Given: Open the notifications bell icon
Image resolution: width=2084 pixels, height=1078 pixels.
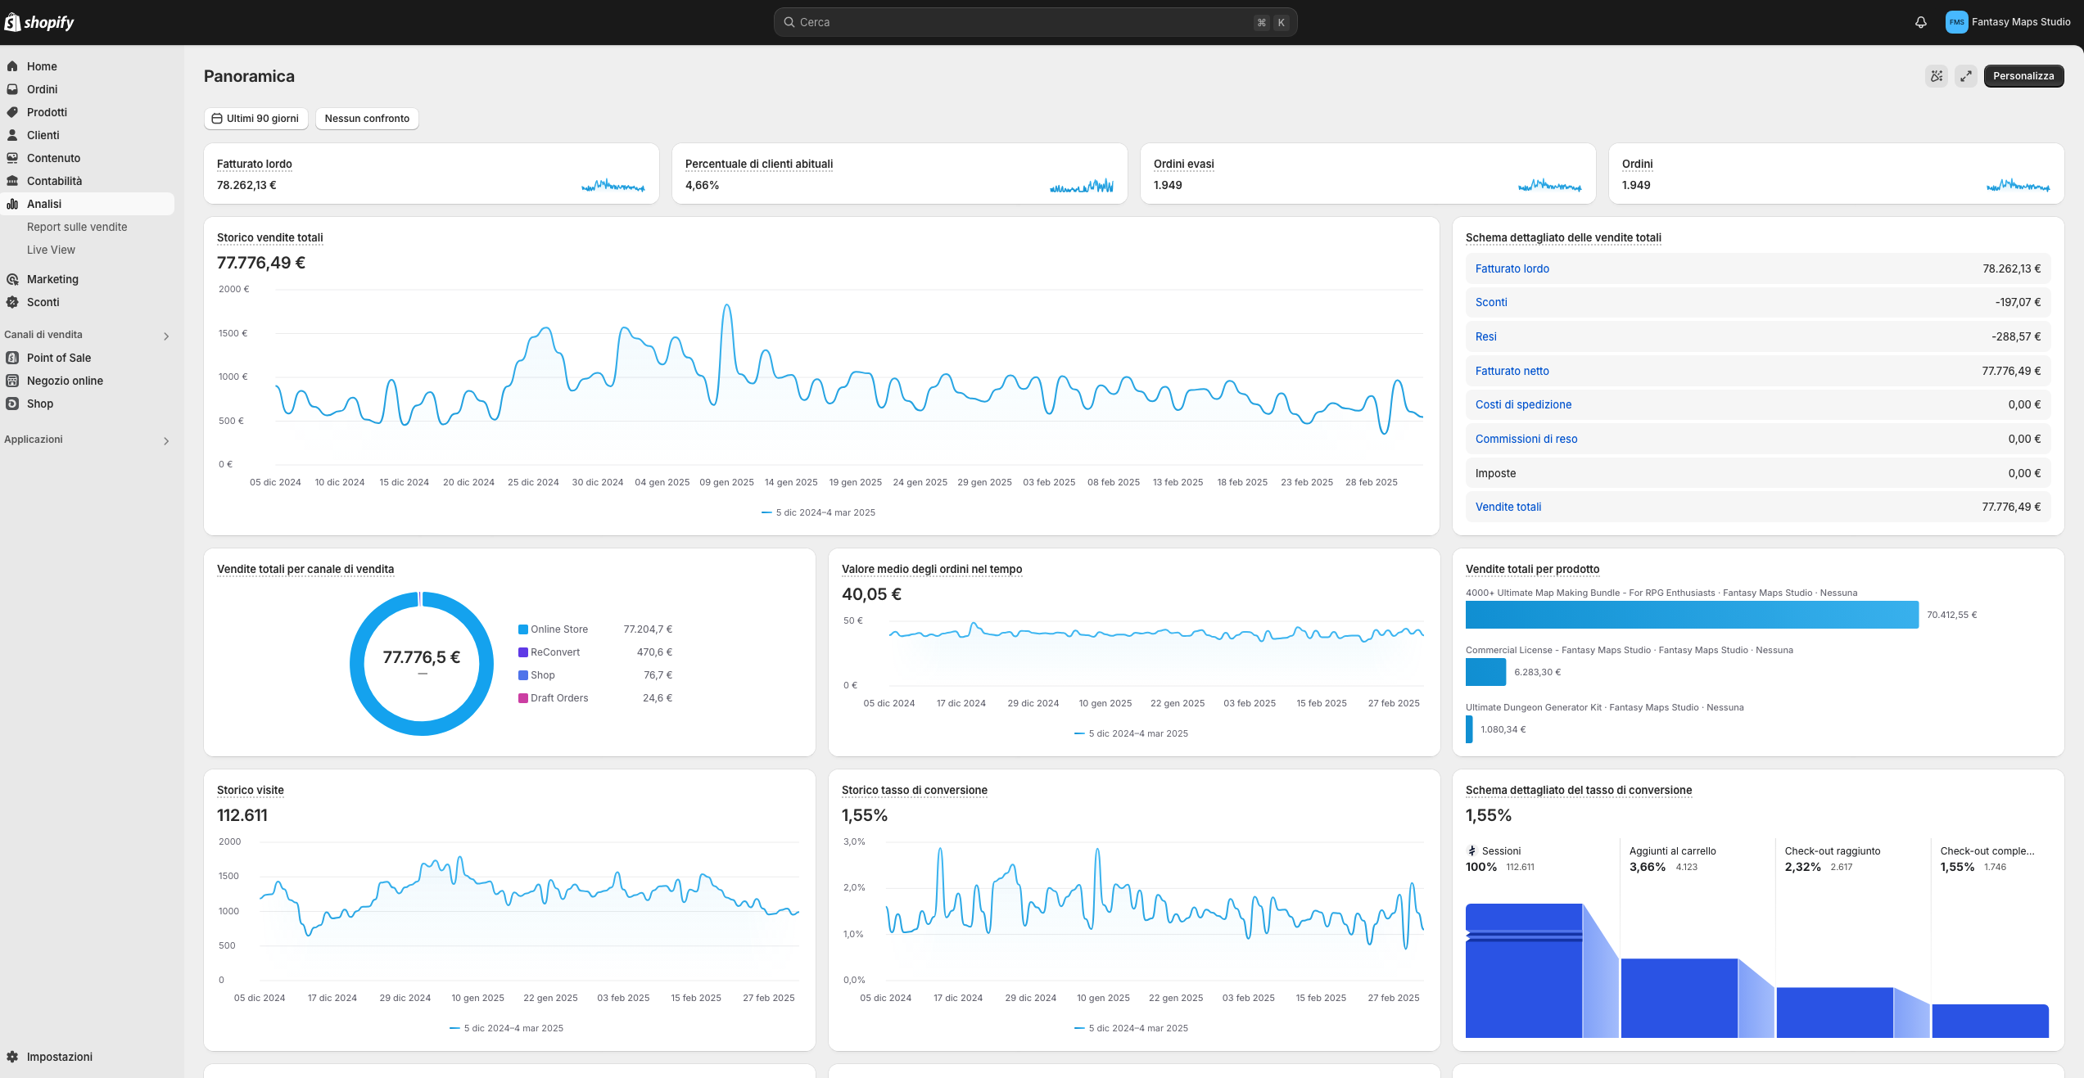Looking at the screenshot, I should pyautogui.click(x=1920, y=22).
